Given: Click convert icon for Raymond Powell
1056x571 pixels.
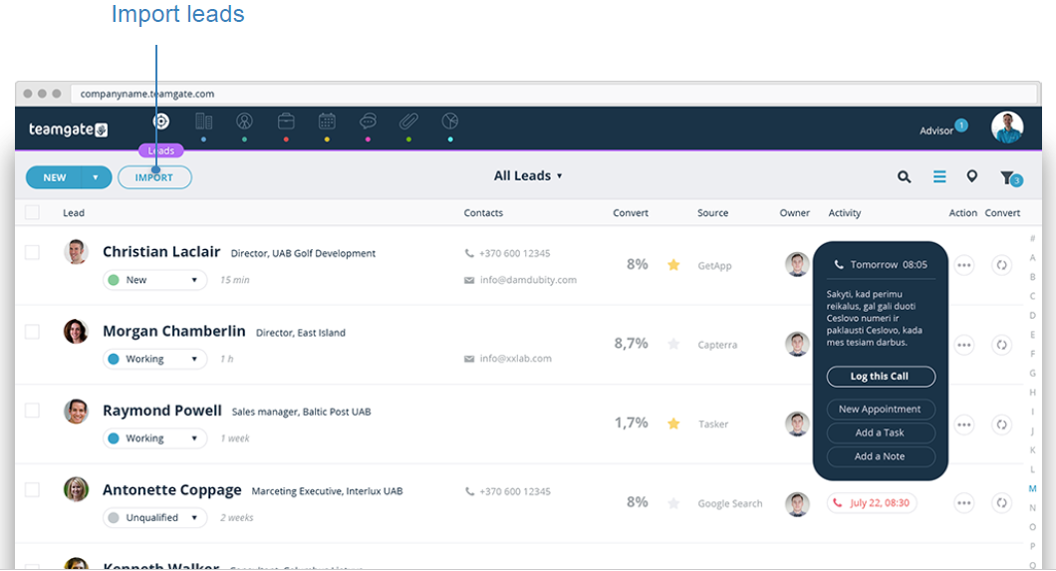Looking at the screenshot, I should 1002,425.
